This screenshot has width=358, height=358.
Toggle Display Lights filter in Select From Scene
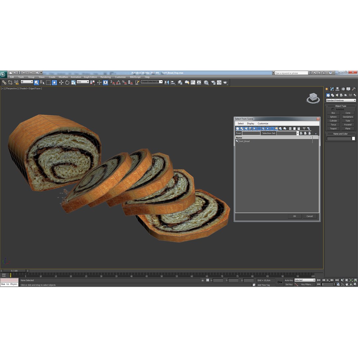coord(246,129)
